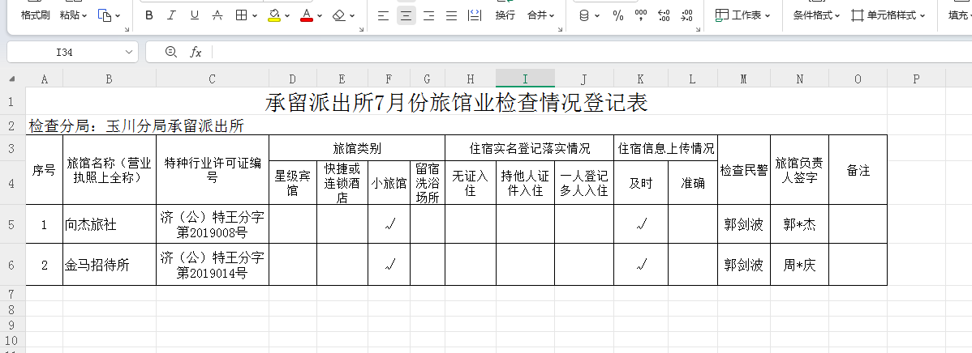This screenshot has width=972, height=353.
Task: Apply justified alignment
Action: [x=452, y=15]
